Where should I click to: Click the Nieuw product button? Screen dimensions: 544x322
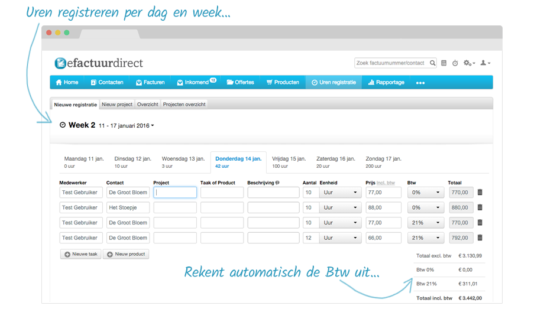coord(126,255)
